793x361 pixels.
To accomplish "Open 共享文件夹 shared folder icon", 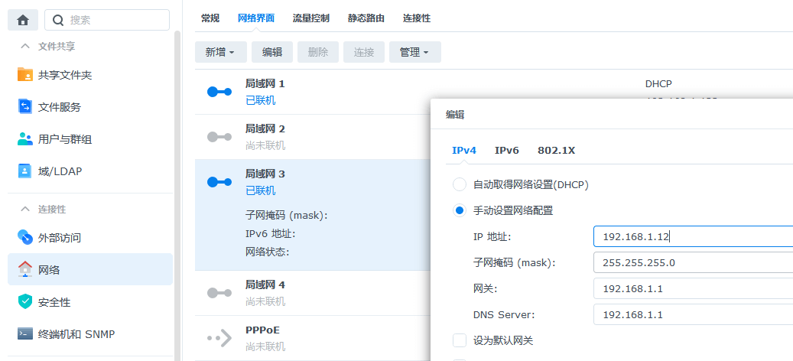I will 25,75.
